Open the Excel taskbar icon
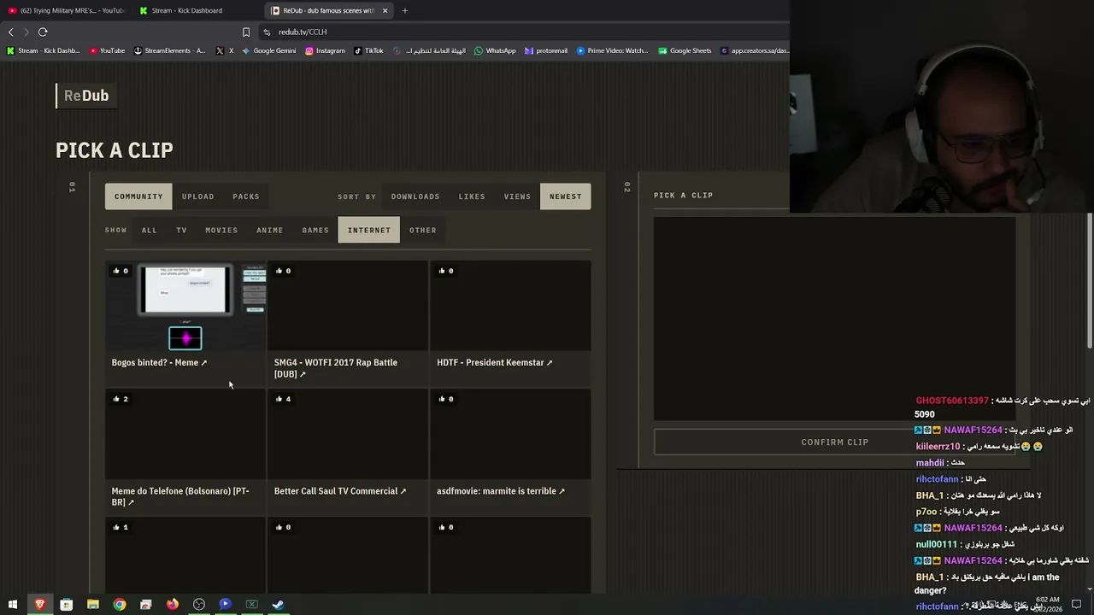Viewport: 1094px width, 615px height. coord(251,605)
